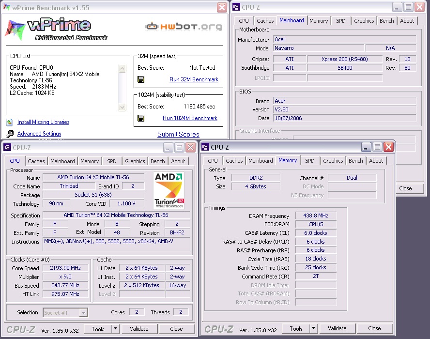Click the floppy save icon for 32M score
This screenshot has height=339, width=430.
pos(141,79)
